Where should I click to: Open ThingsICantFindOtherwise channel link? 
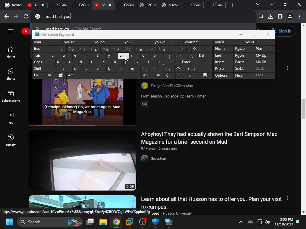(172, 86)
